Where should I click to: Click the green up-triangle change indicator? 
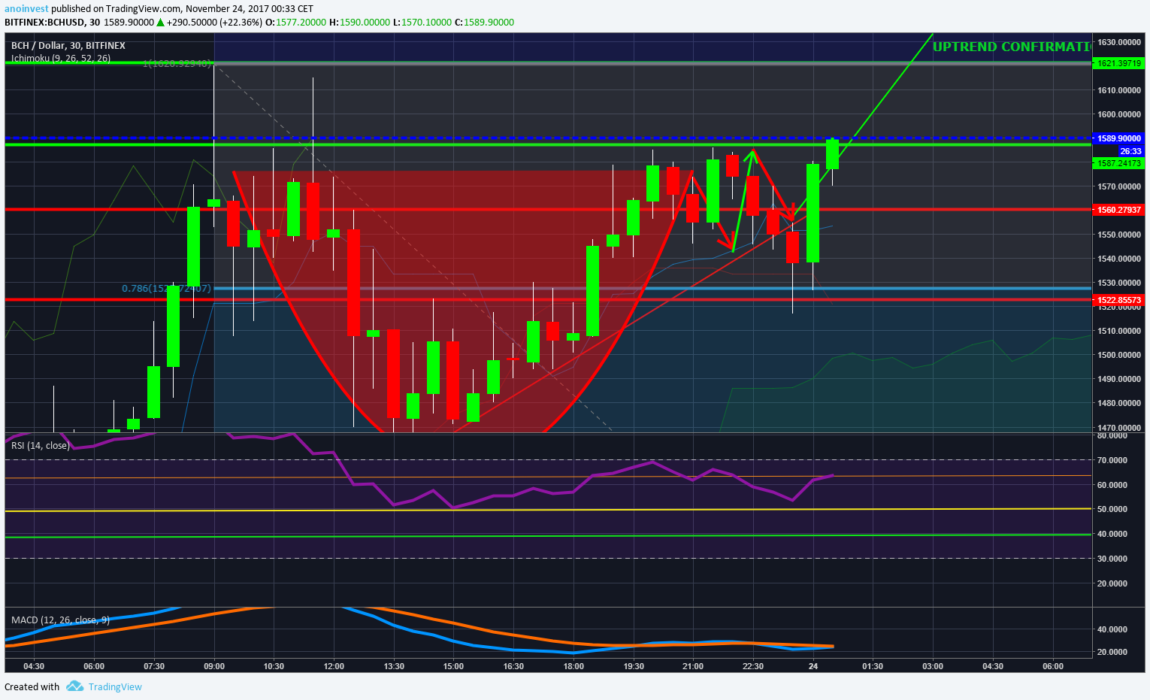[x=160, y=22]
